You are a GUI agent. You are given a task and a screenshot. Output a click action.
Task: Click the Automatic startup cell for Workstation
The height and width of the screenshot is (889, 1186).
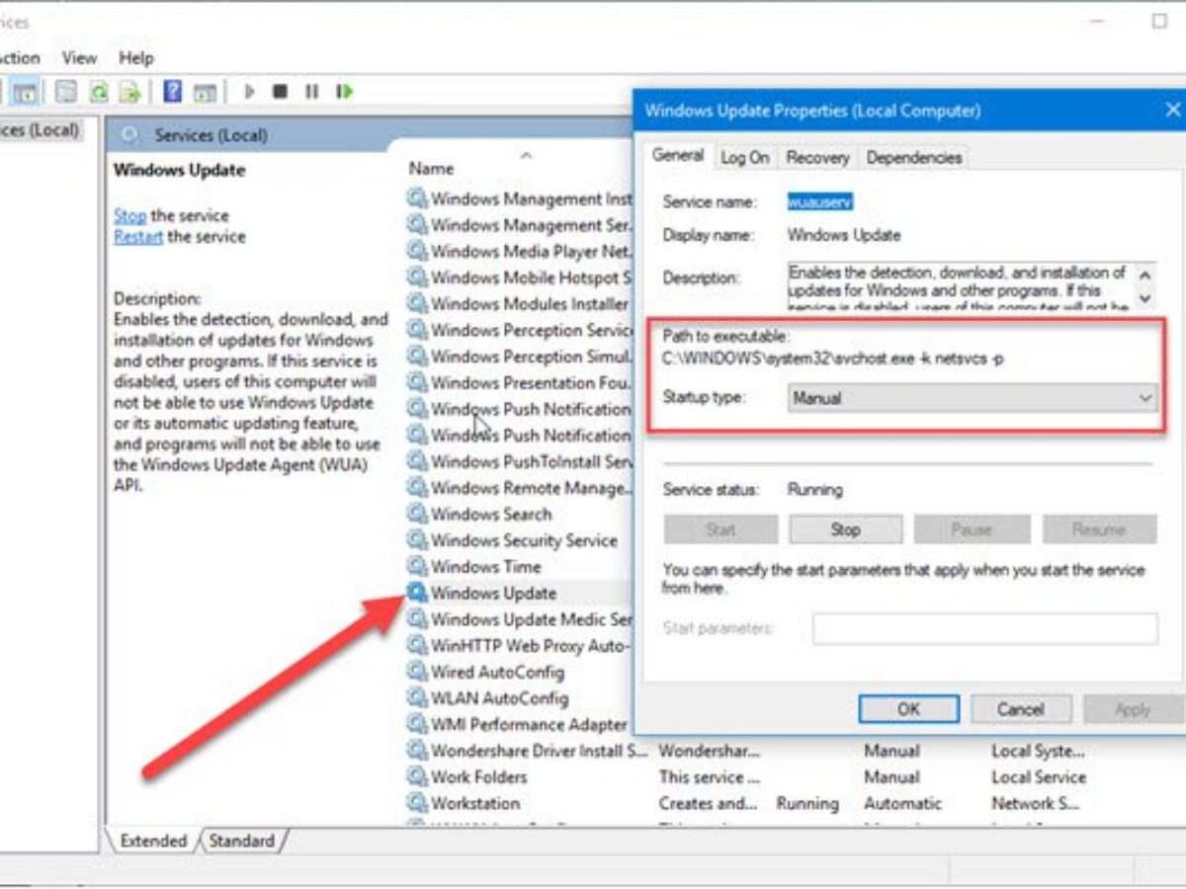pyautogui.click(x=903, y=804)
